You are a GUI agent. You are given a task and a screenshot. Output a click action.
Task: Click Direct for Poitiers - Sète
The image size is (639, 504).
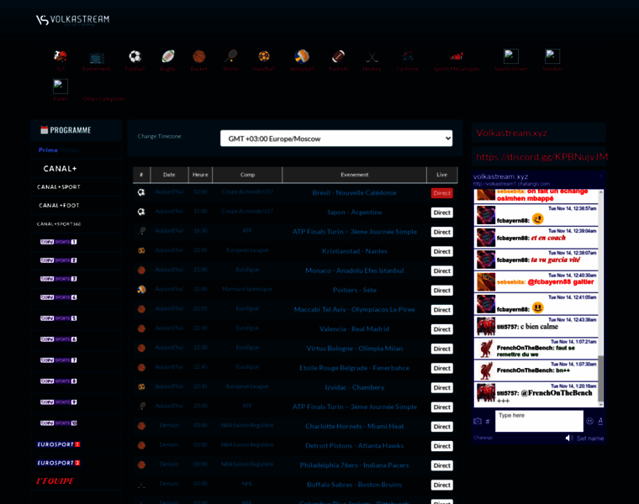tap(441, 291)
